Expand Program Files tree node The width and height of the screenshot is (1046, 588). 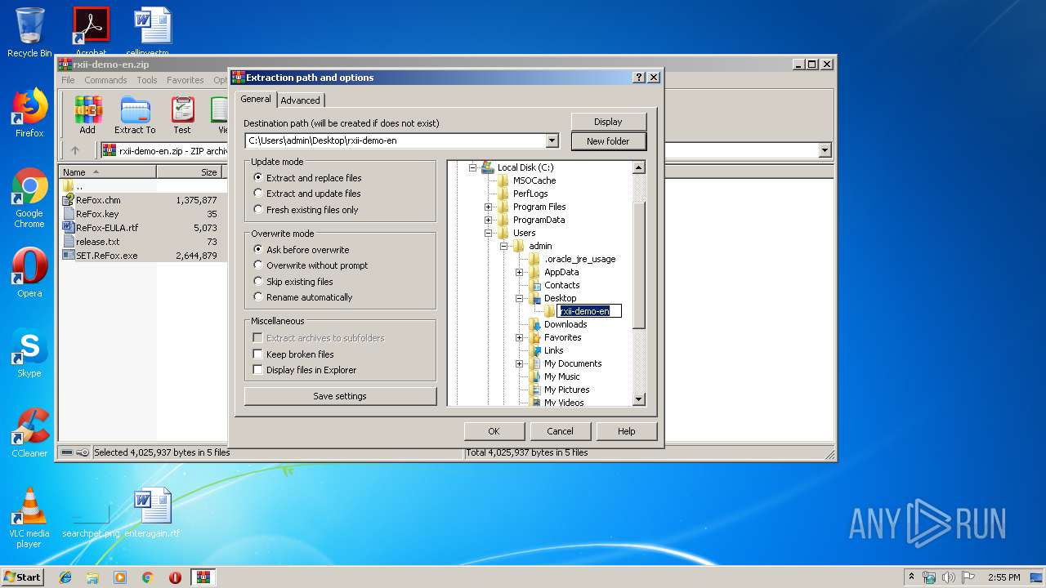(x=488, y=207)
